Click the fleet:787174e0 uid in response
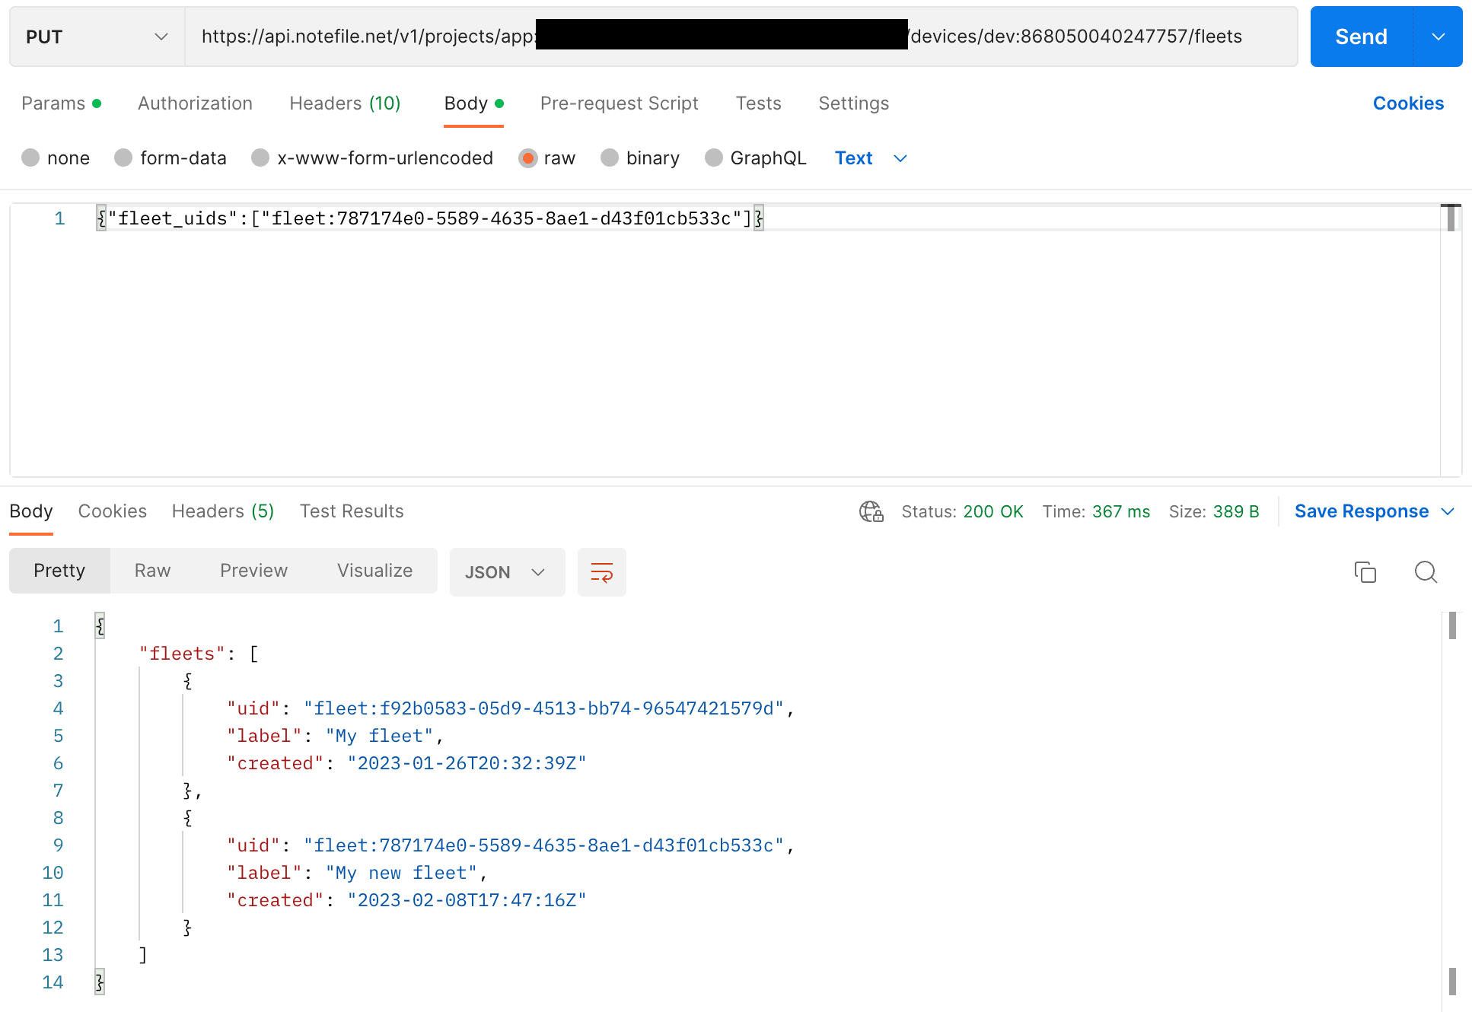The image size is (1472, 1012). click(x=543, y=845)
